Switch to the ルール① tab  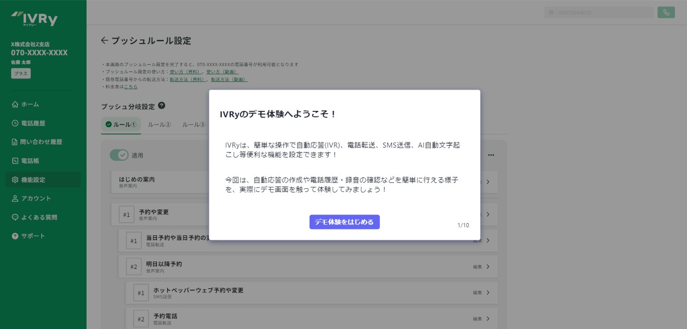(x=121, y=124)
